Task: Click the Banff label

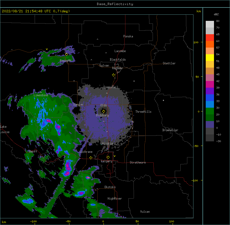Action: pyautogui.click(x=33, y=152)
